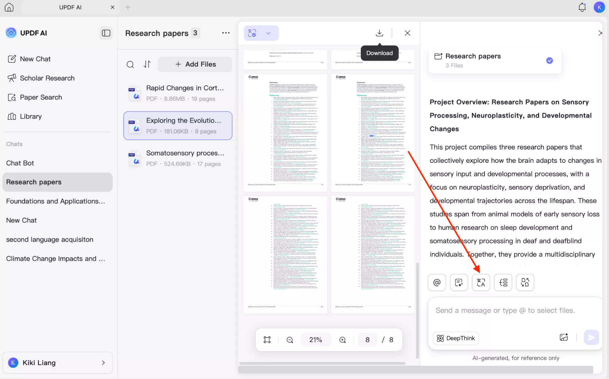609x379 pixels.
Task: Click the Download icon in PDF viewer
Action: [x=379, y=33]
